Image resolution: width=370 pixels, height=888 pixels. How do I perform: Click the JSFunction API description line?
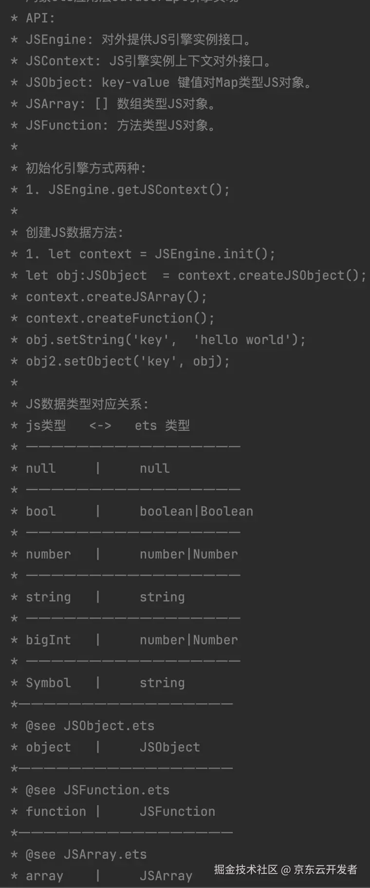pyautogui.click(x=120, y=125)
